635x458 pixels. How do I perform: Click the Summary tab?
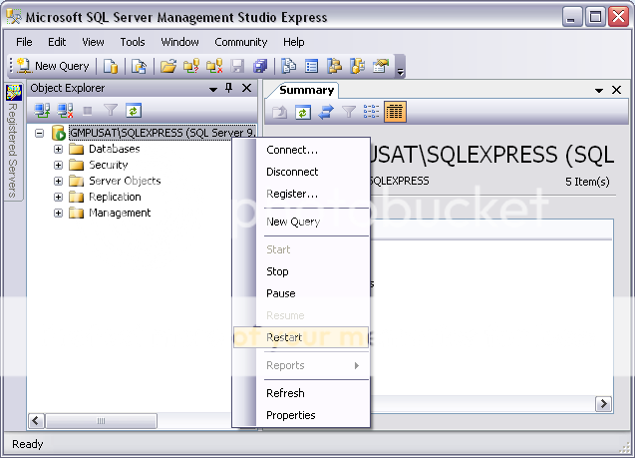(x=307, y=91)
